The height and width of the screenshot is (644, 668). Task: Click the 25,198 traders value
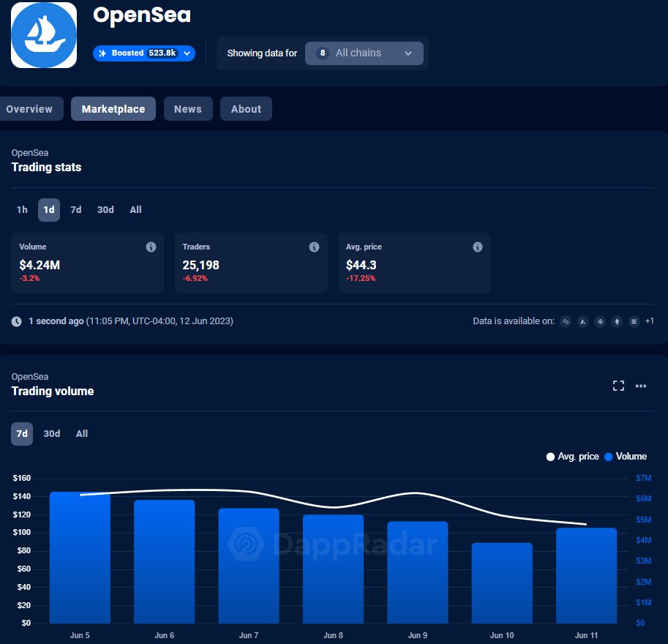tap(200, 265)
